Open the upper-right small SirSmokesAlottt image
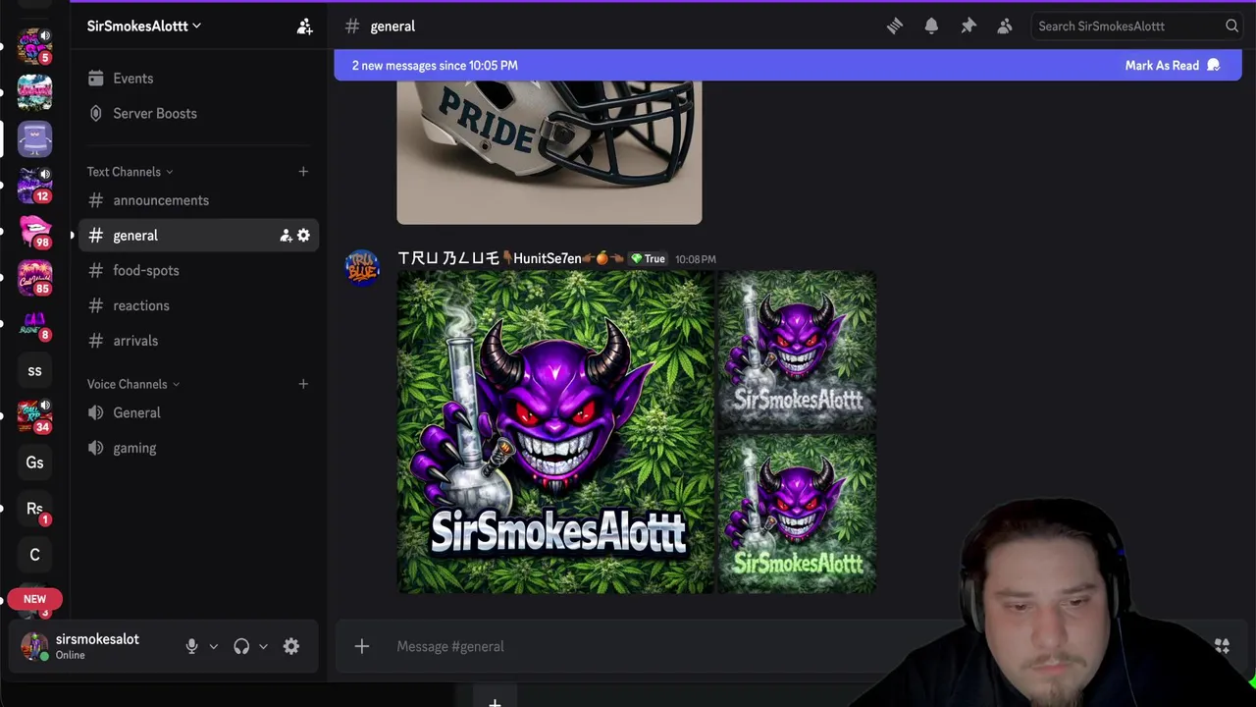 [x=797, y=351]
